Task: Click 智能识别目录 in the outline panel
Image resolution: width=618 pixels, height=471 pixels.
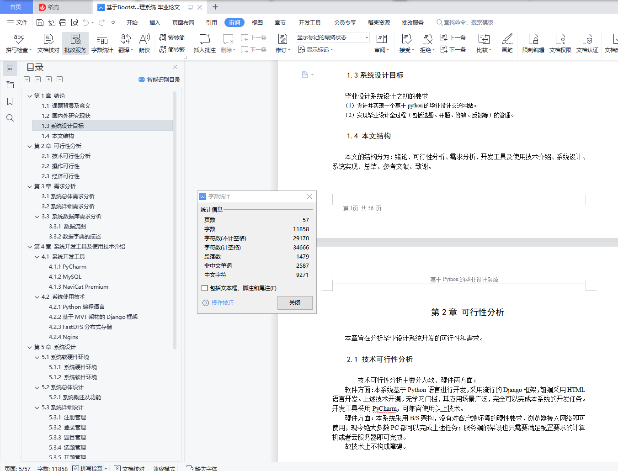Action: (159, 79)
